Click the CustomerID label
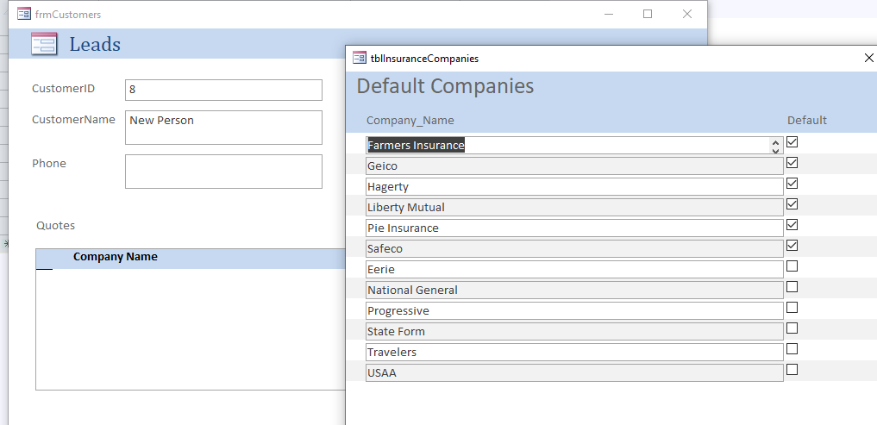Viewport: 877px width, 425px height. point(63,88)
